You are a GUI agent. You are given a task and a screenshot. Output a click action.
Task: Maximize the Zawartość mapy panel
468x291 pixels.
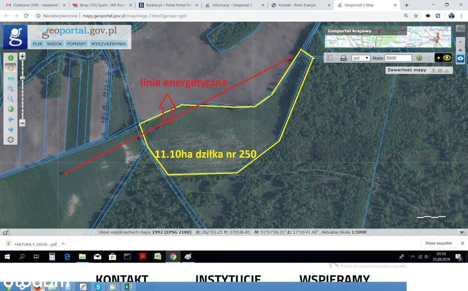[x=440, y=70]
